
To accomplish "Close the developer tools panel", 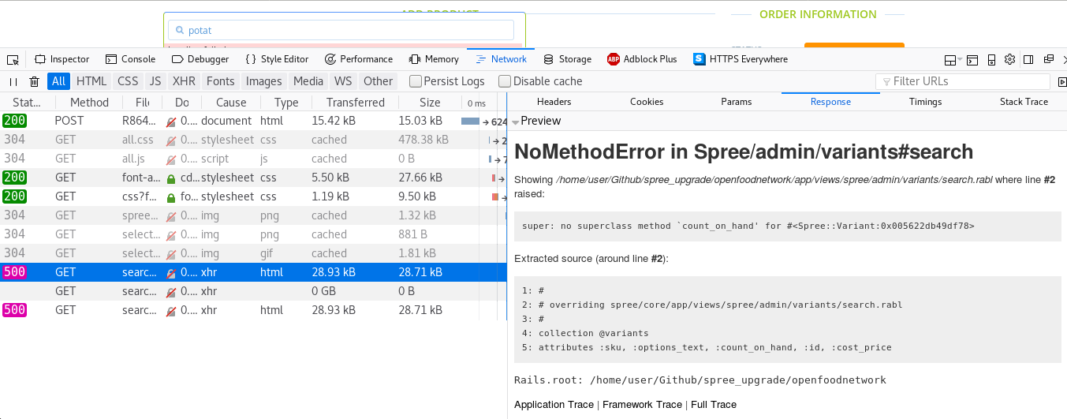I will (1064, 59).
